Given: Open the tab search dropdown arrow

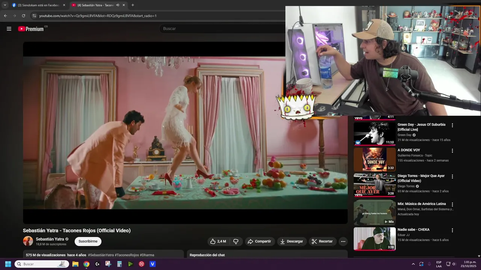Looking at the screenshot, I should click(x=5, y=5).
